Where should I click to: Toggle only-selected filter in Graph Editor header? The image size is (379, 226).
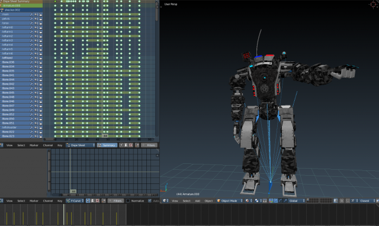(88, 201)
